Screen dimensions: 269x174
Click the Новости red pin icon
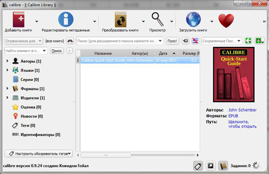point(15,116)
